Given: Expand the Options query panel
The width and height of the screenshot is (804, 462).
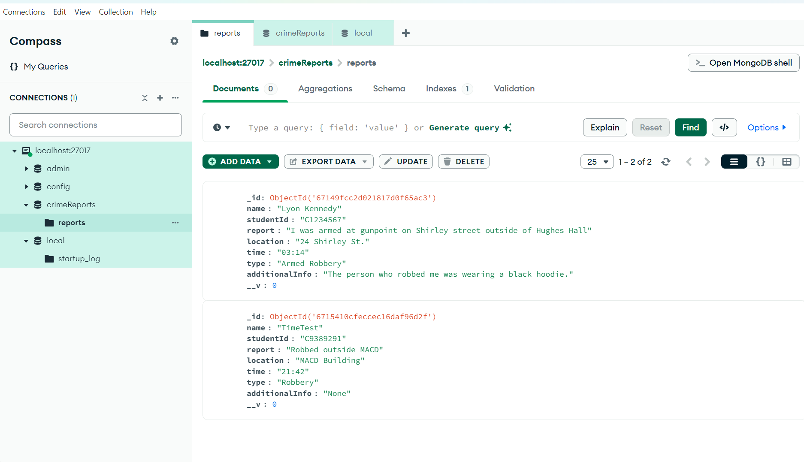Looking at the screenshot, I should 767,127.
